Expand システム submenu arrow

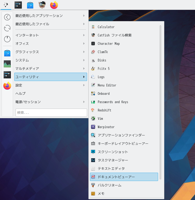click(x=84, y=60)
